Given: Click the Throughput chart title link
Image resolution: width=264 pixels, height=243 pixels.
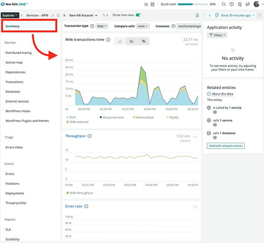Looking at the screenshot, I should 75,136.
